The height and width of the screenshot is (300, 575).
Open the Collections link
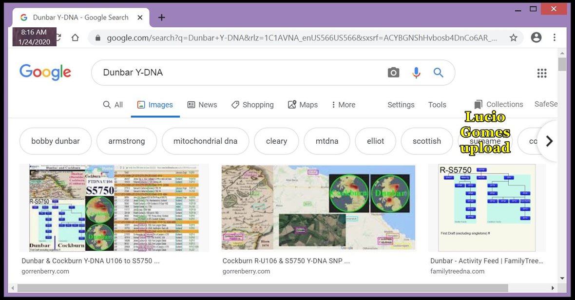coord(498,104)
